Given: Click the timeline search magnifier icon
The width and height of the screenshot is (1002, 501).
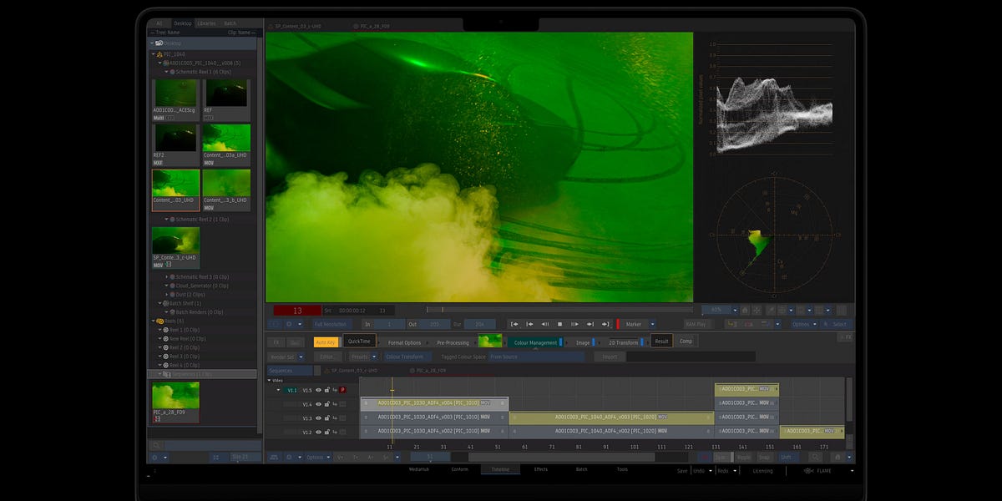Looking at the screenshot, I should pos(815,458).
